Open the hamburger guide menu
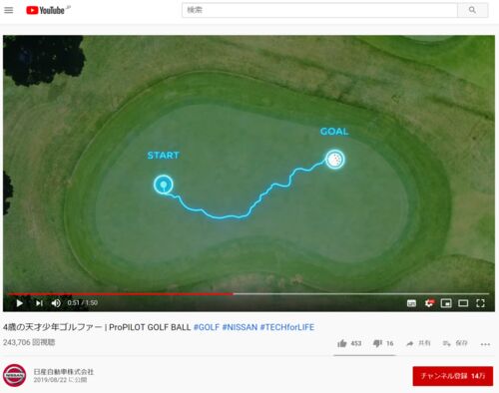This screenshot has width=499, height=393. (x=9, y=10)
